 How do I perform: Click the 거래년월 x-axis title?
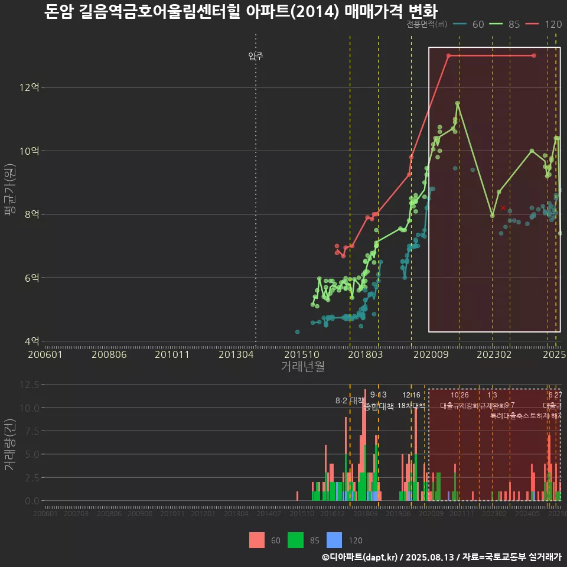[302, 366]
